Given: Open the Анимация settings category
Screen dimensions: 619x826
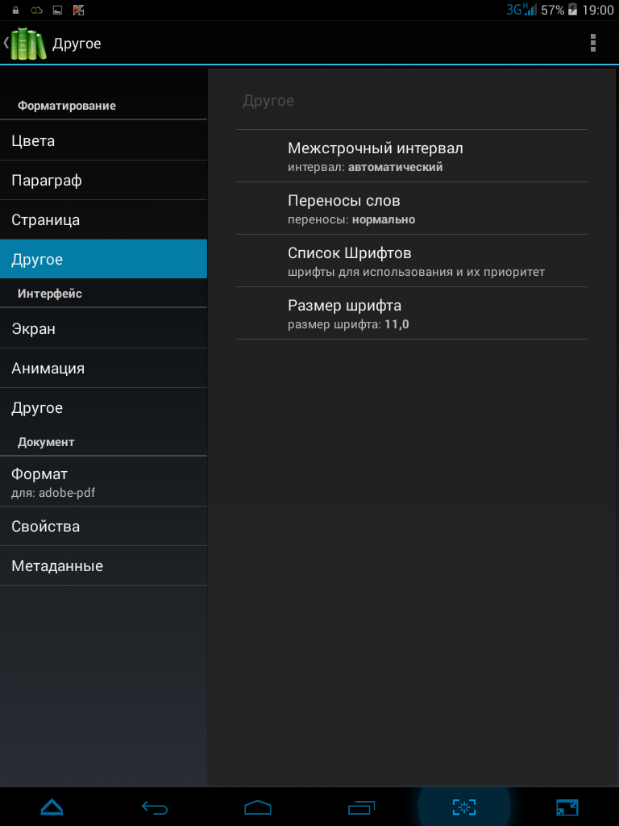Looking at the screenshot, I should 103,368.
